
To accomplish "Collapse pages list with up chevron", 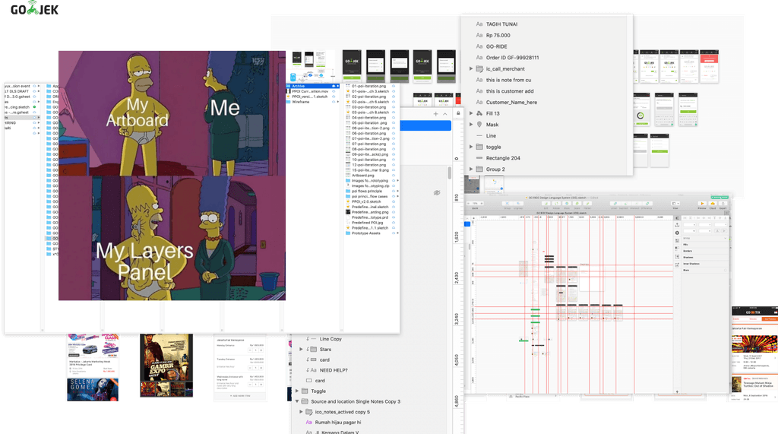I will [x=445, y=114].
